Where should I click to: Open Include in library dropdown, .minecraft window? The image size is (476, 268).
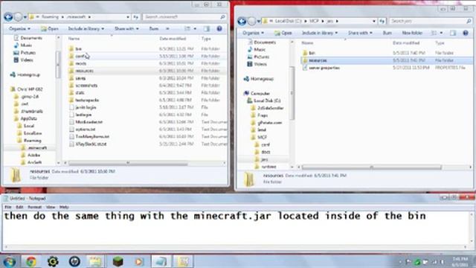pyautogui.click(x=86, y=28)
